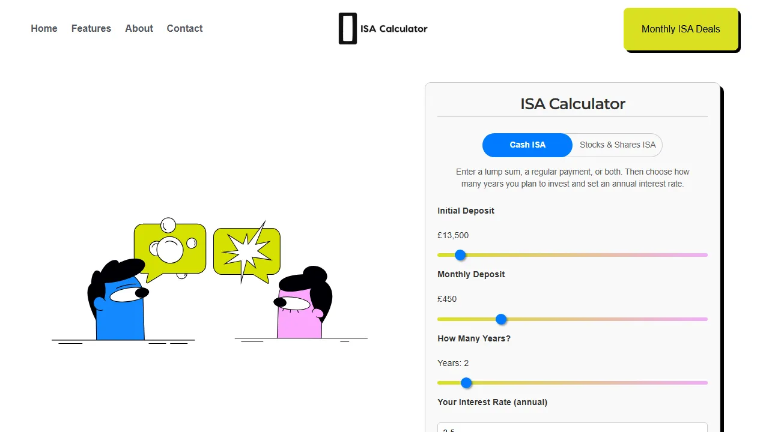
Task: Click the £13,500 deposit amount label
Action: 453,235
